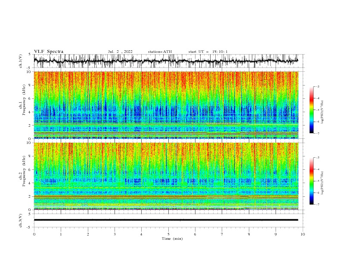This screenshot has height=263, width=341.
Task: Click the ch.1 voltage waveform trace
Action: click(x=166, y=61)
